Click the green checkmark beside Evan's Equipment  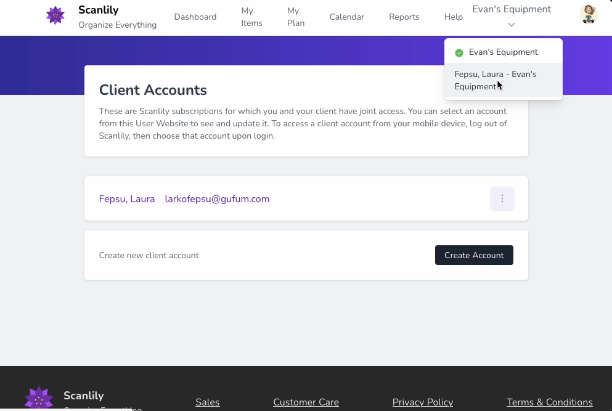459,53
